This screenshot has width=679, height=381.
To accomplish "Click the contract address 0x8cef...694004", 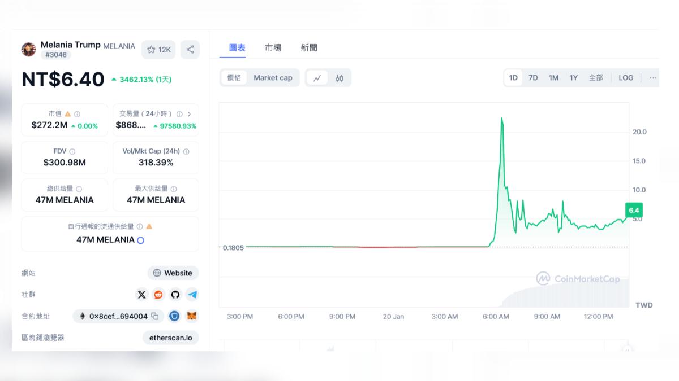I will click(118, 316).
